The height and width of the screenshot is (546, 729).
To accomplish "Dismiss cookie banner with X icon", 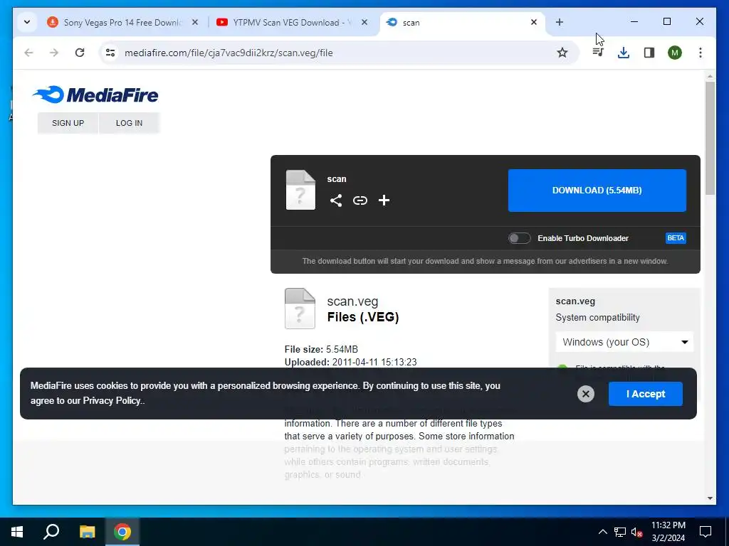I will 586,394.
